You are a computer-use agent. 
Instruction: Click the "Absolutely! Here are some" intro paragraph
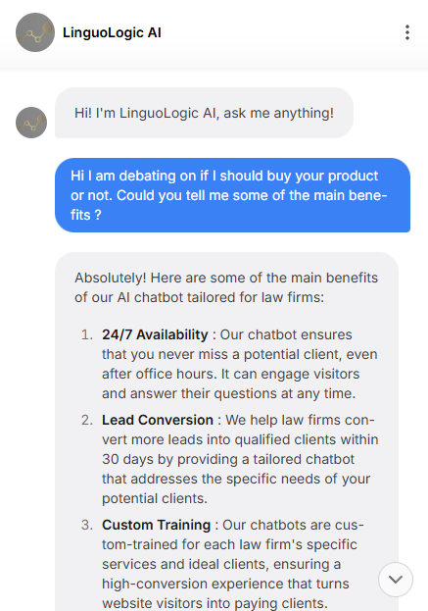(226, 287)
